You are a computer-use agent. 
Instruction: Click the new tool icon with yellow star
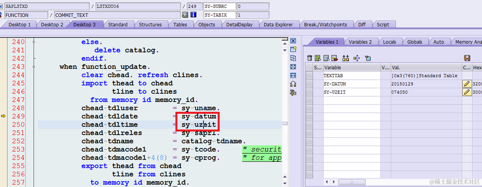[293, 49]
